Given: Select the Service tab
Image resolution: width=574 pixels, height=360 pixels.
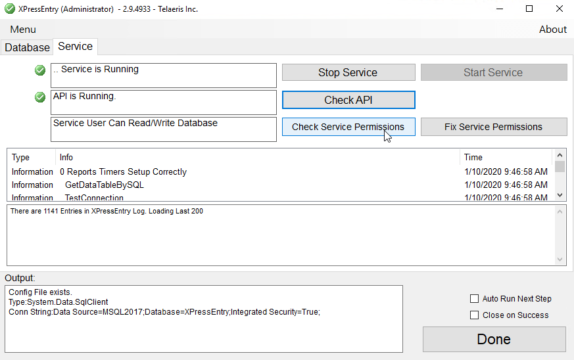Looking at the screenshot, I should point(75,47).
